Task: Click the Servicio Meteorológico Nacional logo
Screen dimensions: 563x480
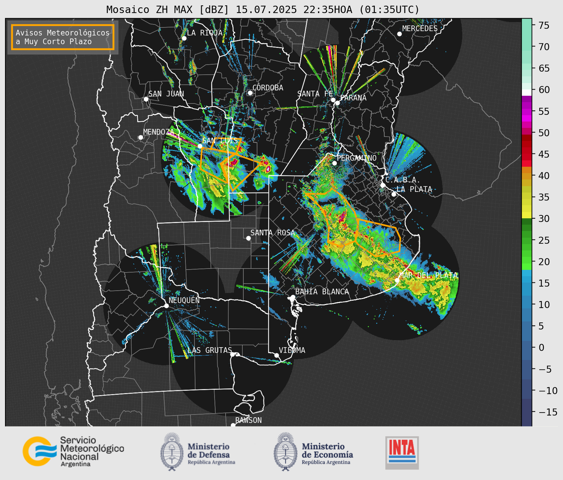Action: 73,451
